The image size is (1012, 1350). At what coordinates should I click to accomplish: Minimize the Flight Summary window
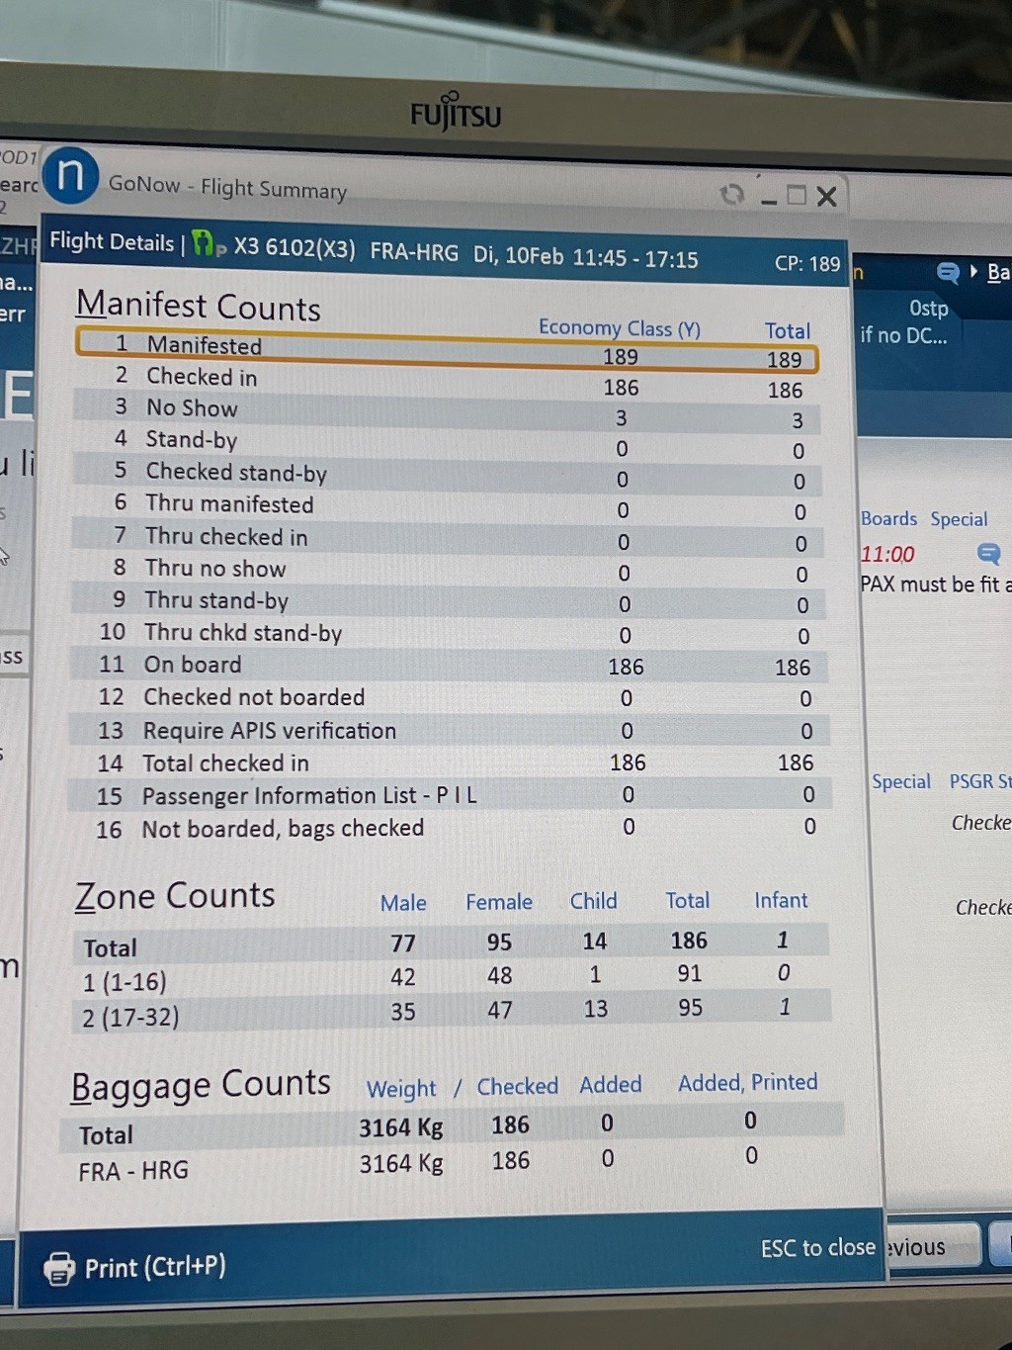769,198
